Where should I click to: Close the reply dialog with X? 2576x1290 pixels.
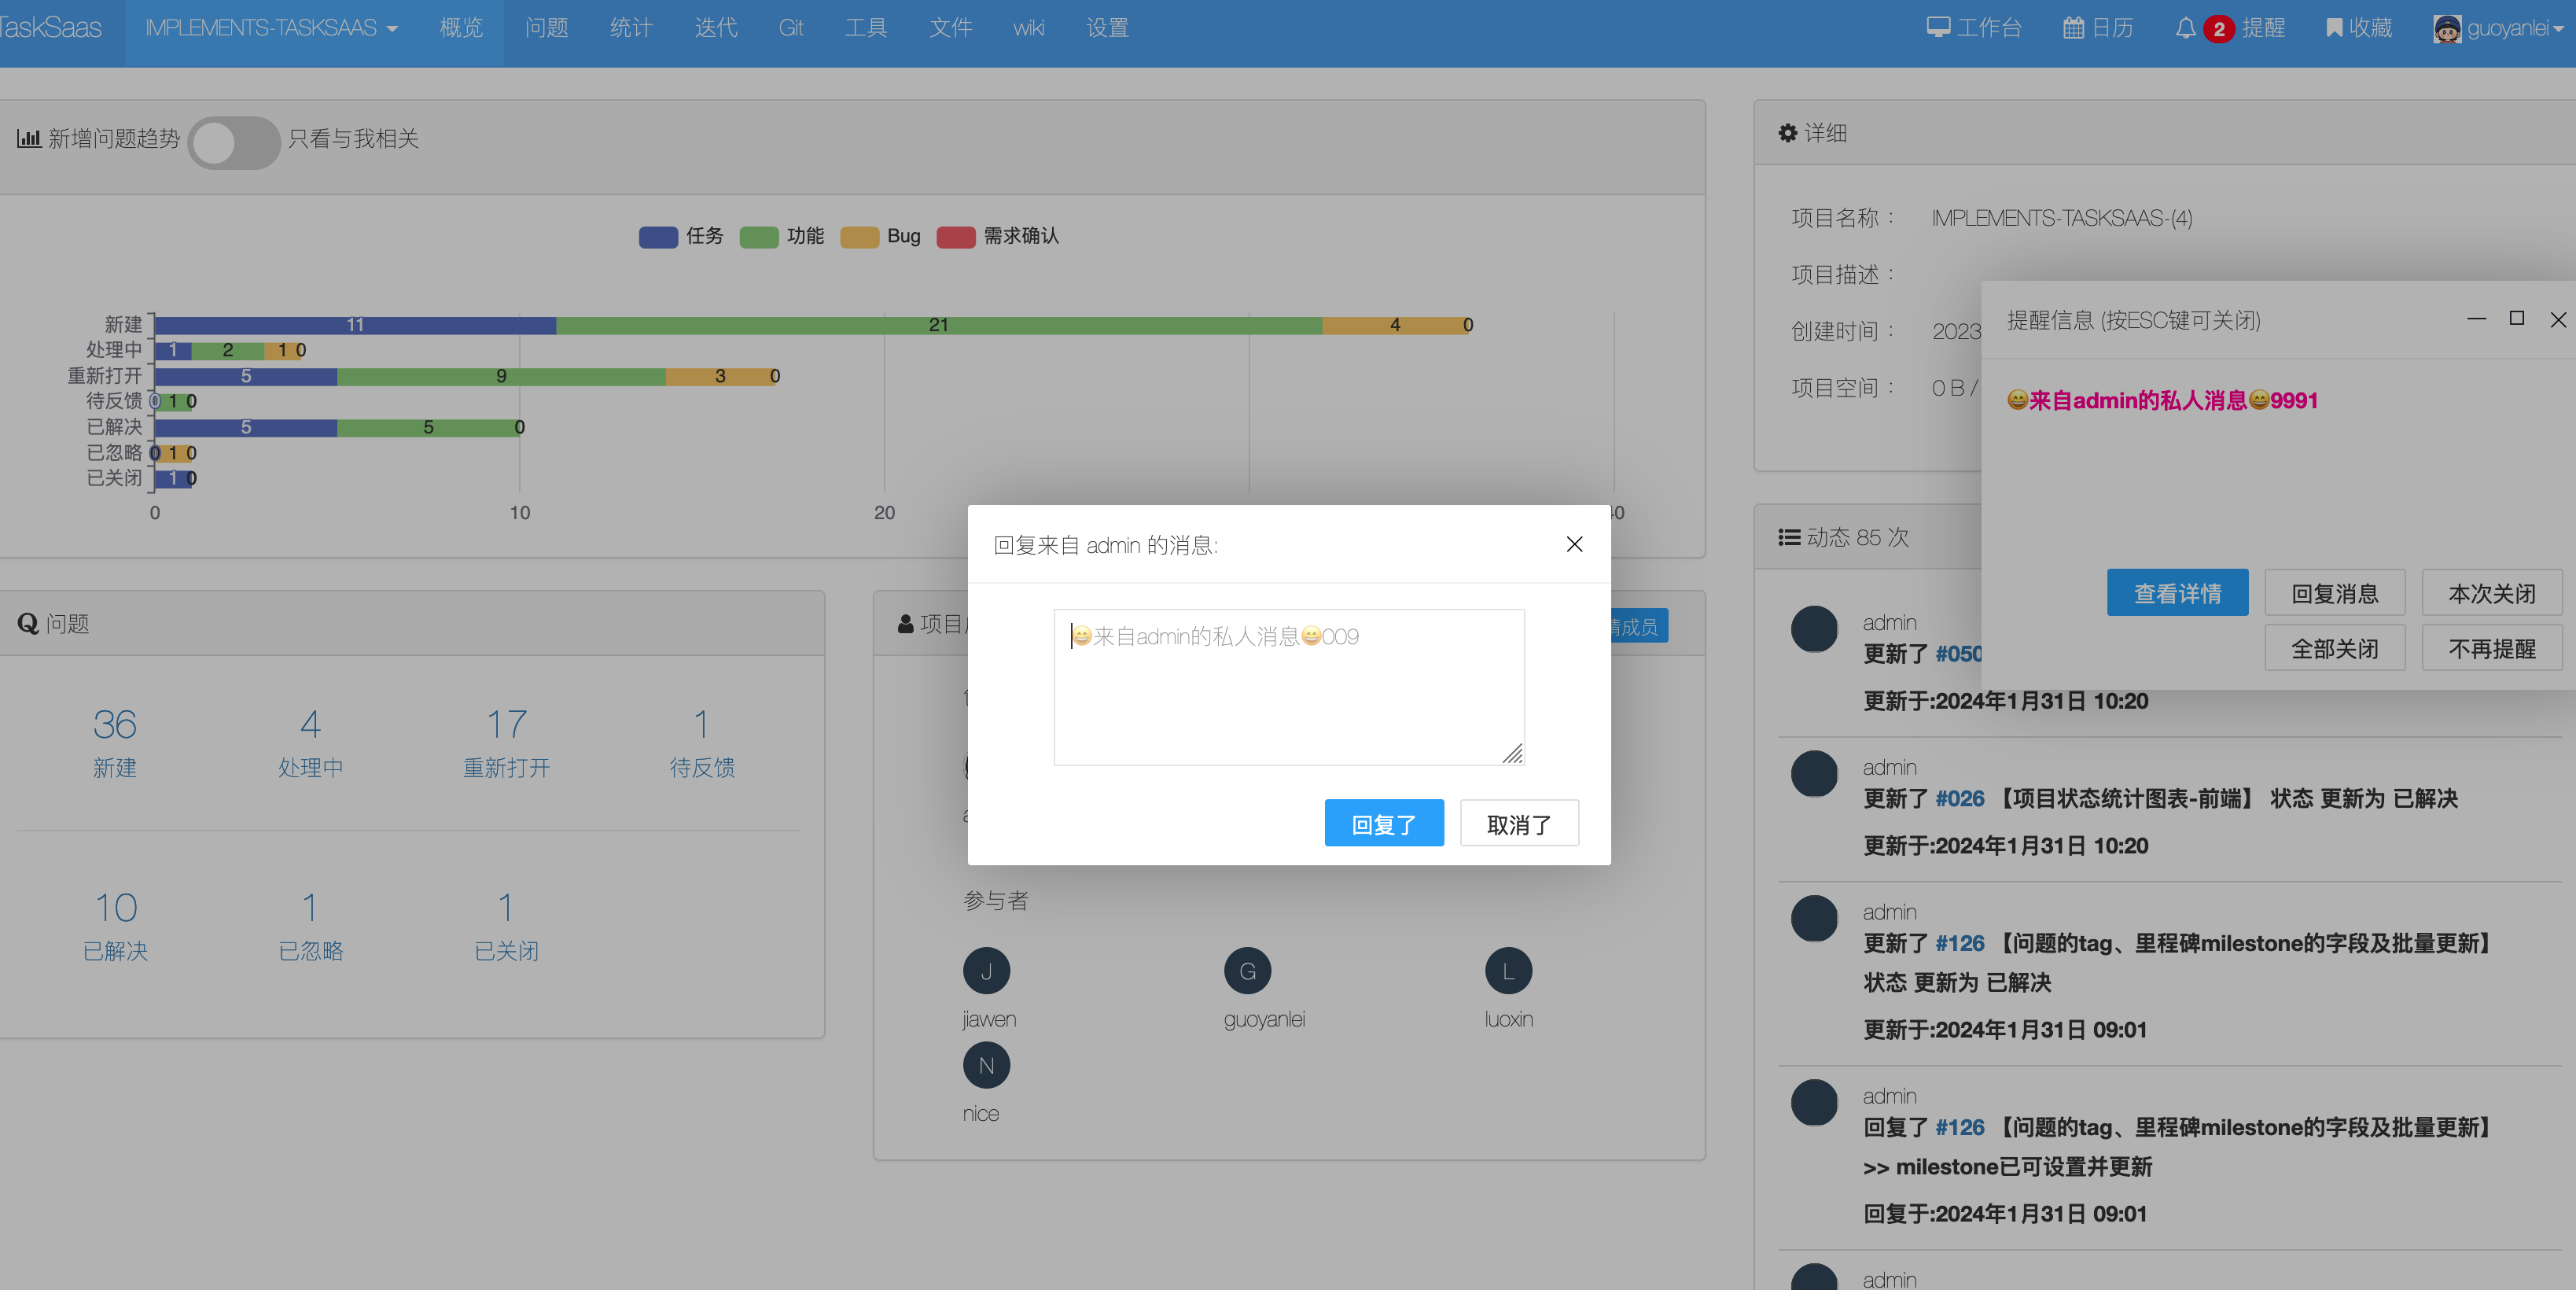(x=1574, y=544)
